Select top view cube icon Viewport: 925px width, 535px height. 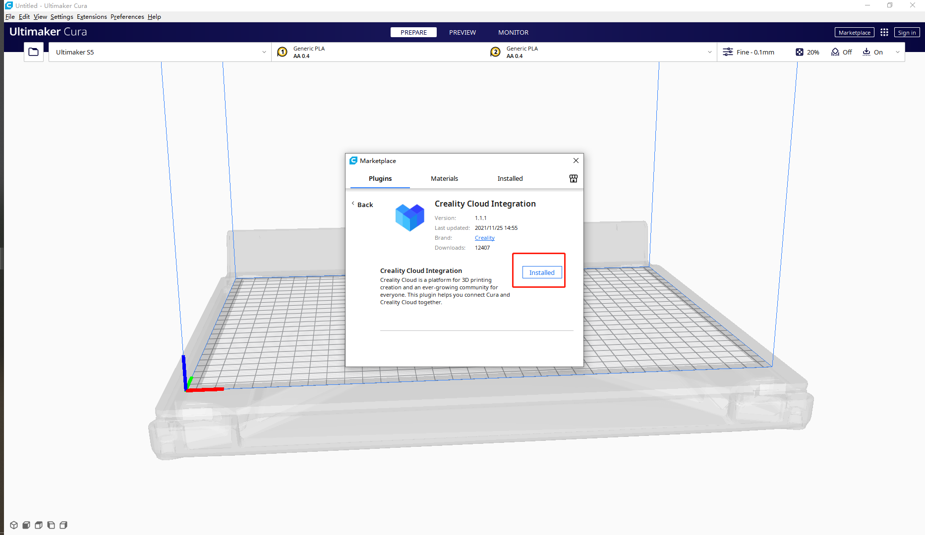(x=39, y=525)
